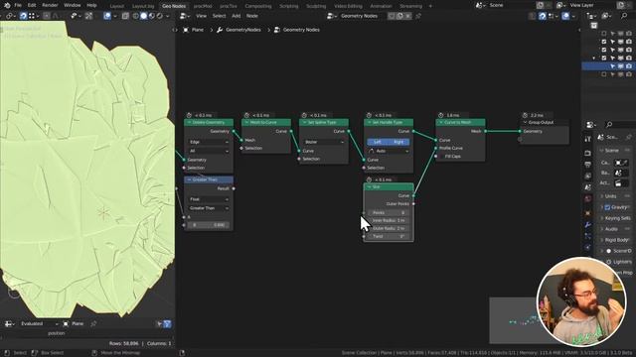Adjust Inner Radius field on Star node

pyautogui.click(x=389, y=220)
